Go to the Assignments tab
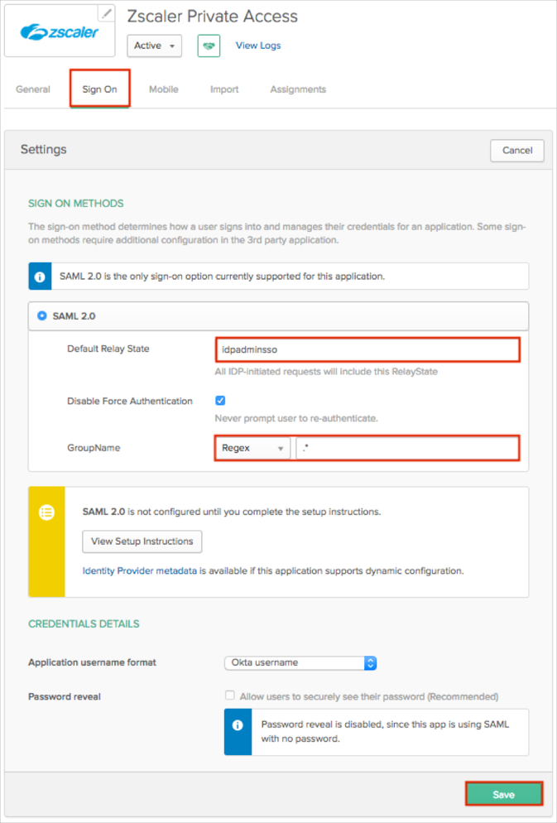Screen dimensions: 557x823 298,89
